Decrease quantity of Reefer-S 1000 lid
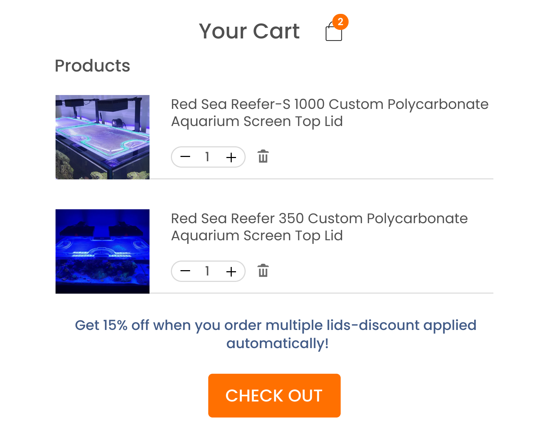Image resolution: width=550 pixels, height=441 pixels. pos(185,157)
